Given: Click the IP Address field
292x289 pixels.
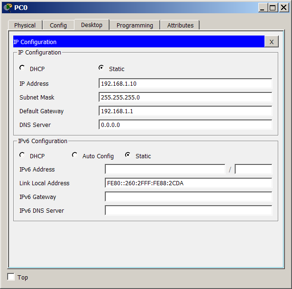Looking at the screenshot, I should (x=185, y=84).
